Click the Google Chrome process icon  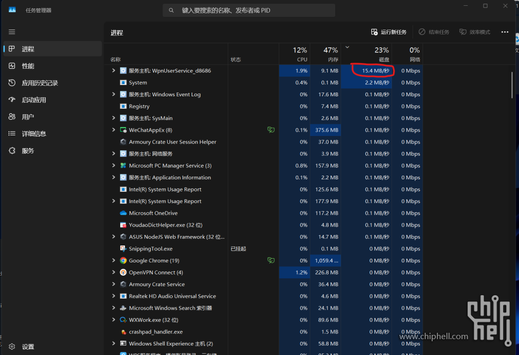pyautogui.click(x=123, y=260)
